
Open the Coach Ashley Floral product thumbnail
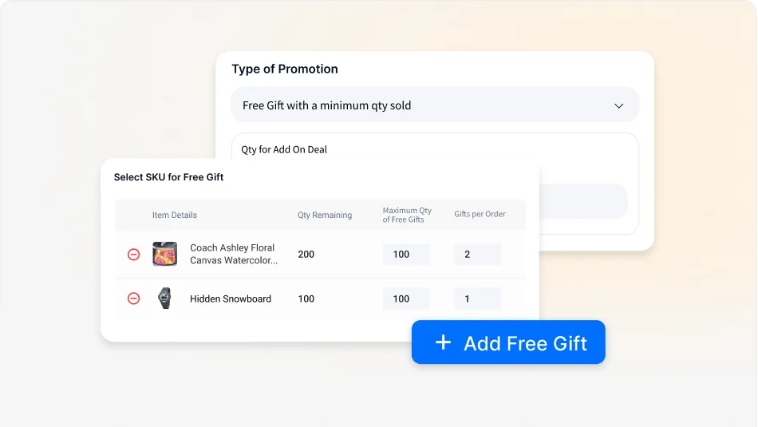click(x=165, y=254)
